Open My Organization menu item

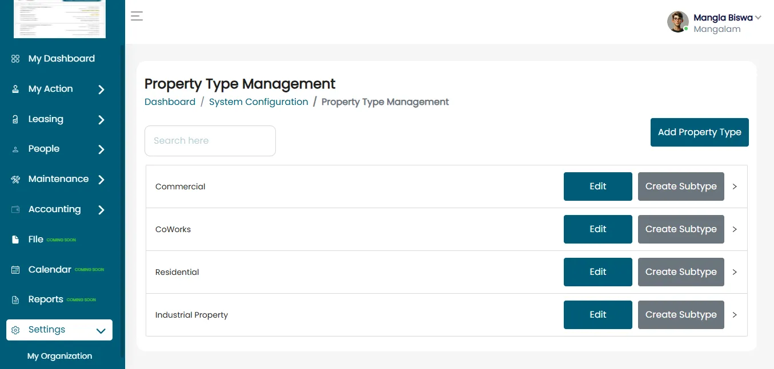59,356
